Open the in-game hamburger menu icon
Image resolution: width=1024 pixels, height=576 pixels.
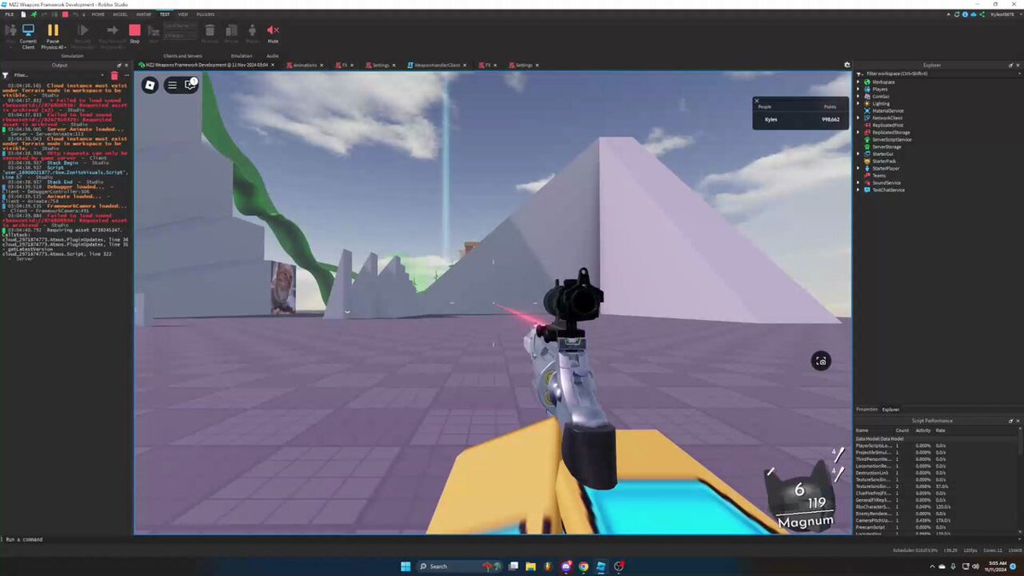(x=172, y=84)
